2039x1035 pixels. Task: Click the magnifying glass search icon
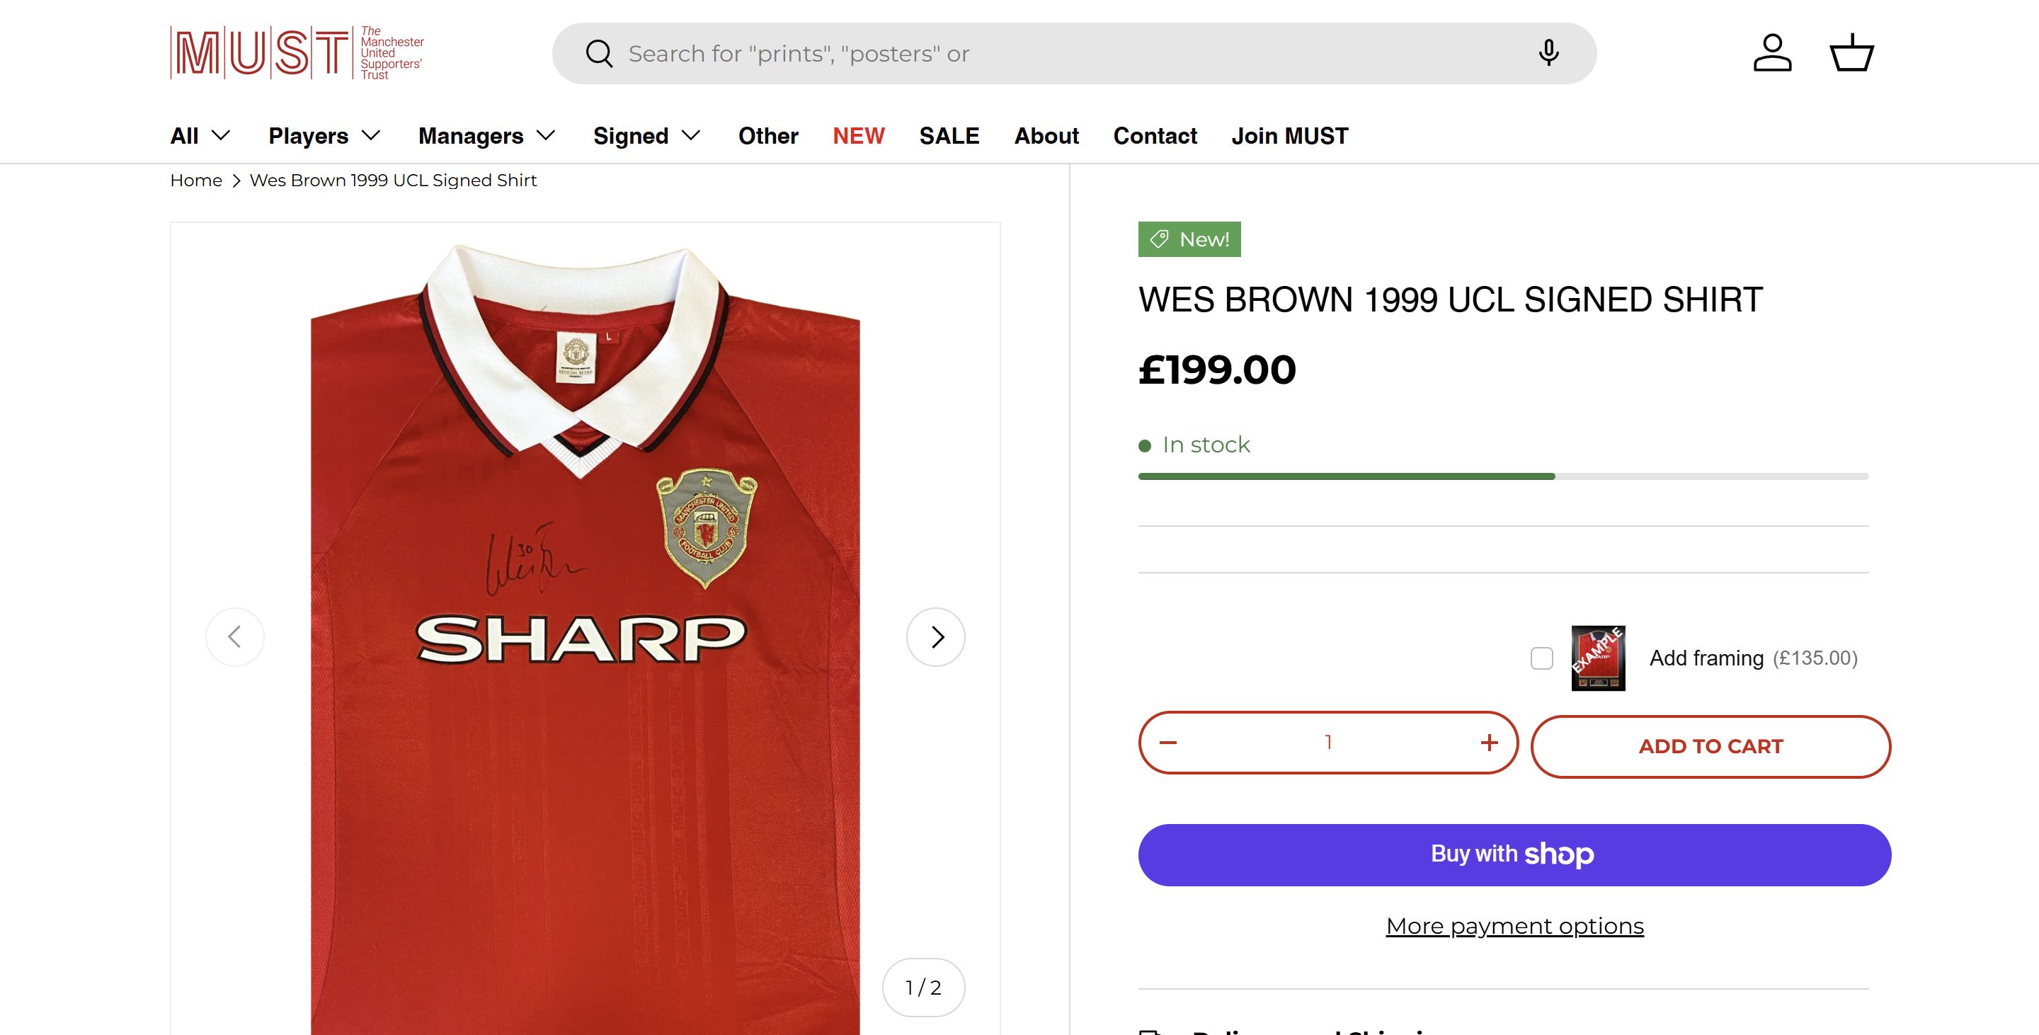pos(598,54)
